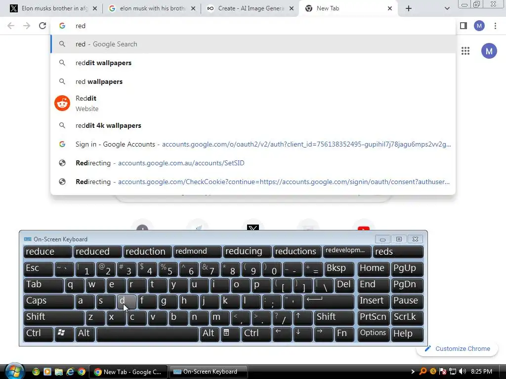This screenshot has width=506, height=379.
Task: Pick the reductions word prediction
Action: tap(297, 252)
